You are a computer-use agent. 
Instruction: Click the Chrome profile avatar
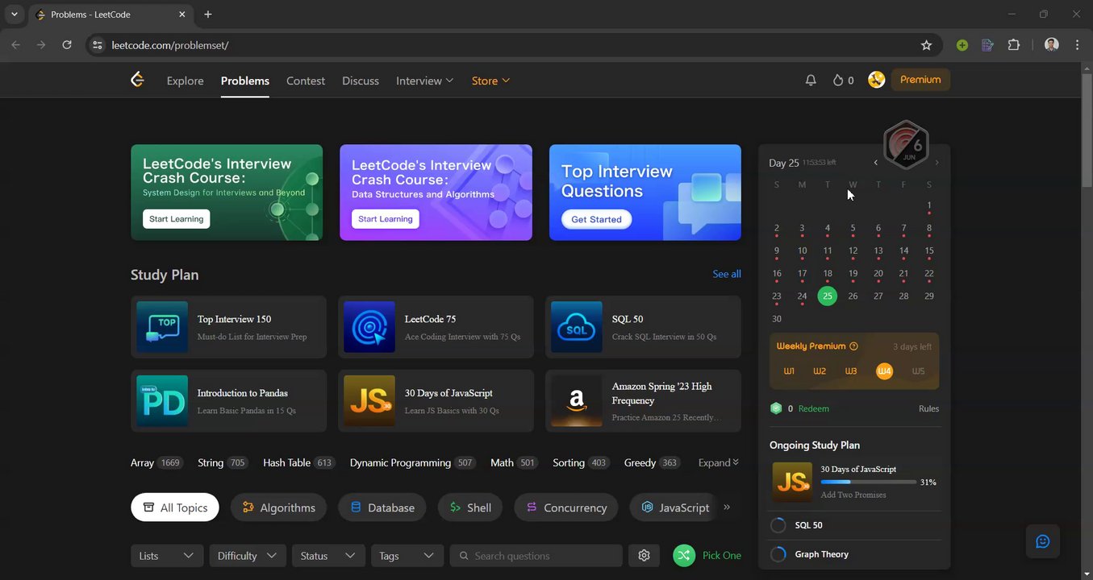point(1051,45)
